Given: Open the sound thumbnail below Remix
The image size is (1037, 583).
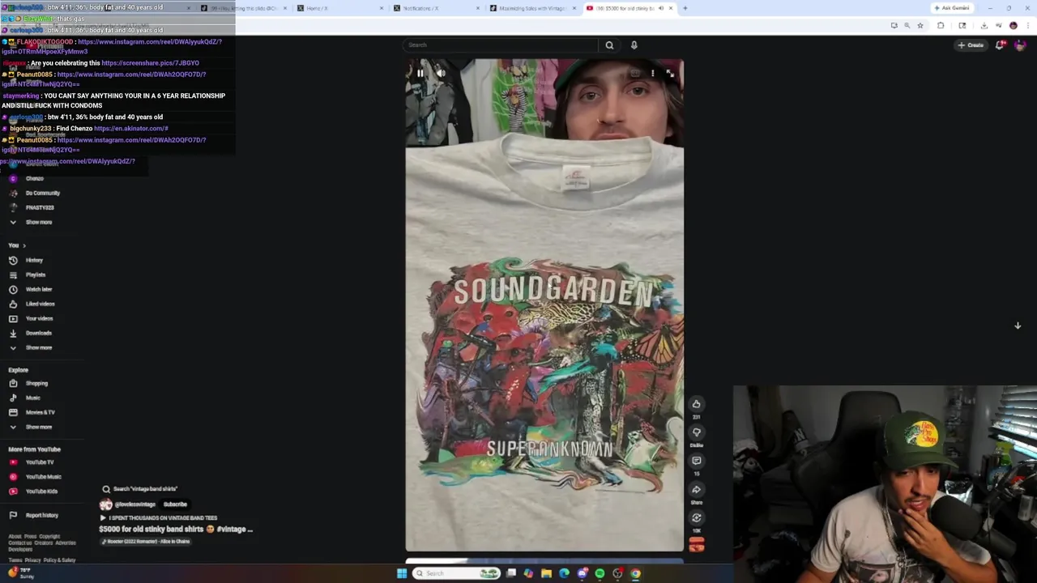Looking at the screenshot, I should point(696,544).
